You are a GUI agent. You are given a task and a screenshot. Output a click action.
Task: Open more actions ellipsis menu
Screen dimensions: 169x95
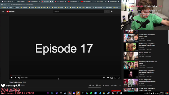[120, 85]
